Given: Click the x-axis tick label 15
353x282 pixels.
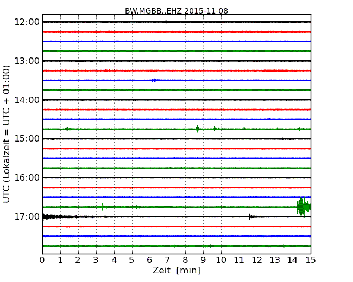Looking at the screenshot, I should (x=311, y=260).
